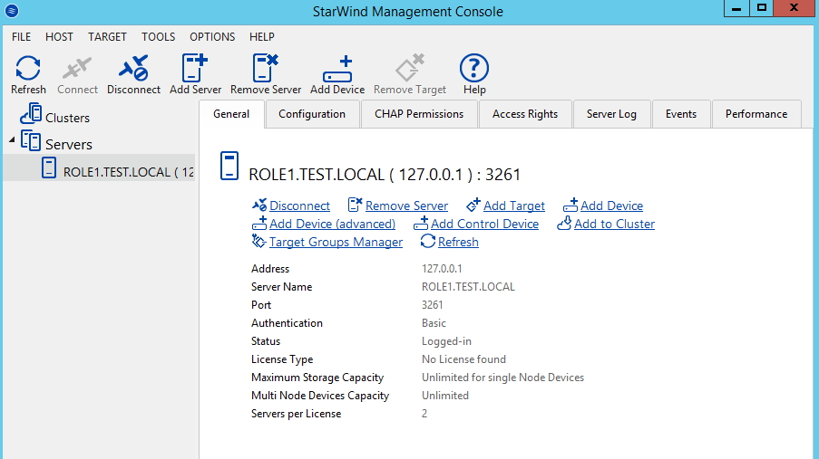Open the TARGET menu

107,36
